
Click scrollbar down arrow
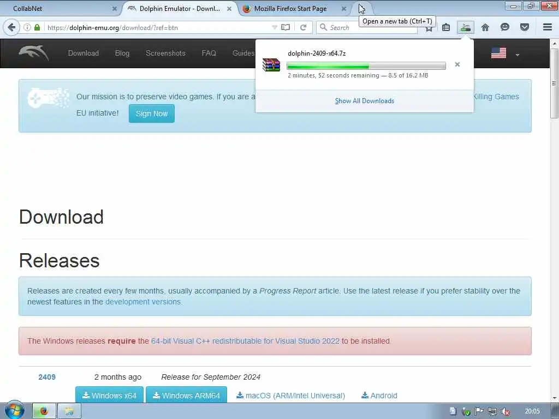[x=554, y=398]
